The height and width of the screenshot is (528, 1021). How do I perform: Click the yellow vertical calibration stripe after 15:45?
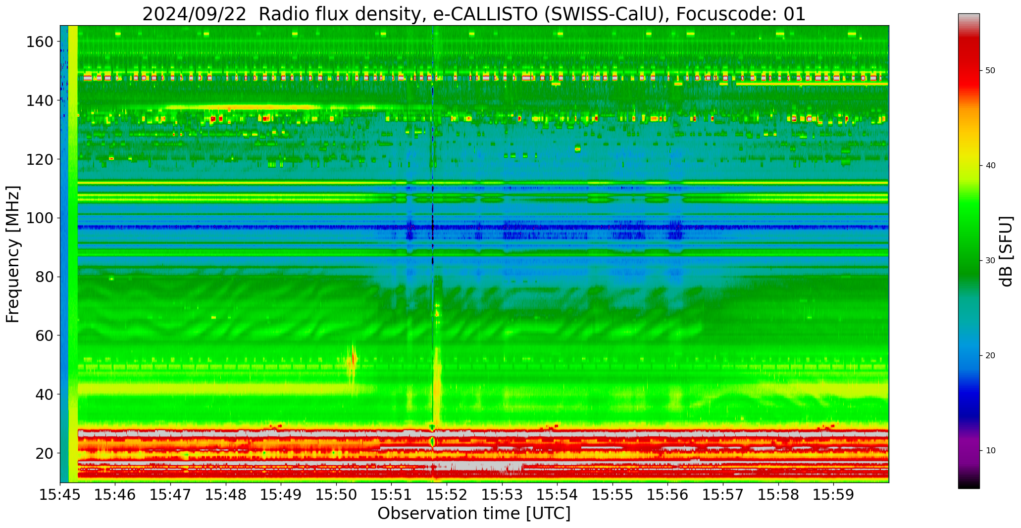click(x=73, y=254)
